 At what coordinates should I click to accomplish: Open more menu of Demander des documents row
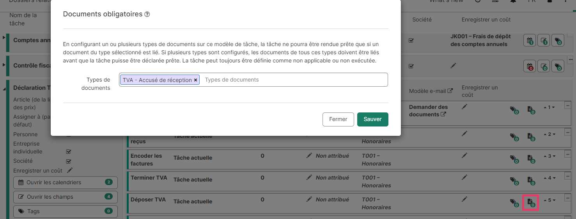[x=567, y=105]
